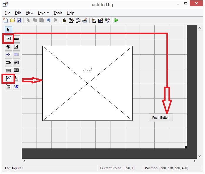Pick the Check Box palette tool
Viewport: 205px width, 174px height.
pyautogui.click(x=16, y=47)
